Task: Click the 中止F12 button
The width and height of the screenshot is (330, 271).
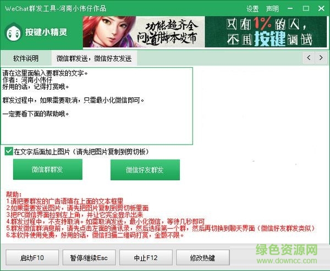Action: tap(146, 258)
